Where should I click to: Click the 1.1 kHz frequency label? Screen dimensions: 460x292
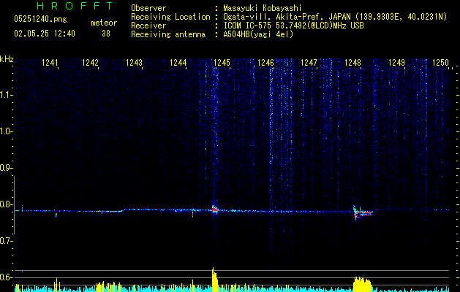(6, 95)
